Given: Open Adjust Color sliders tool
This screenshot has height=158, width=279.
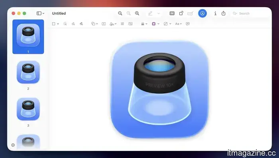Looking at the screenshot, I should point(122,24).
